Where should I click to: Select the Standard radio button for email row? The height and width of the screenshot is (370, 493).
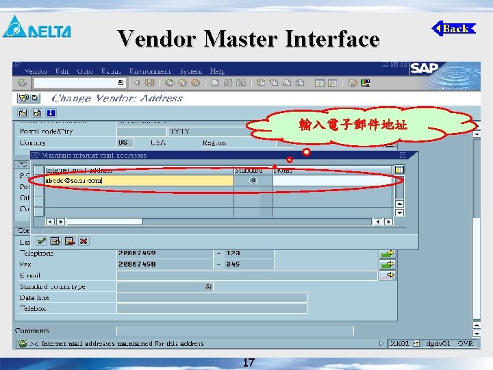(253, 181)
